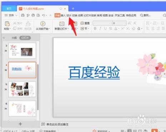Toggle Strikethrough formatting
Screen dimensions: 166x132
click(111, 28)
